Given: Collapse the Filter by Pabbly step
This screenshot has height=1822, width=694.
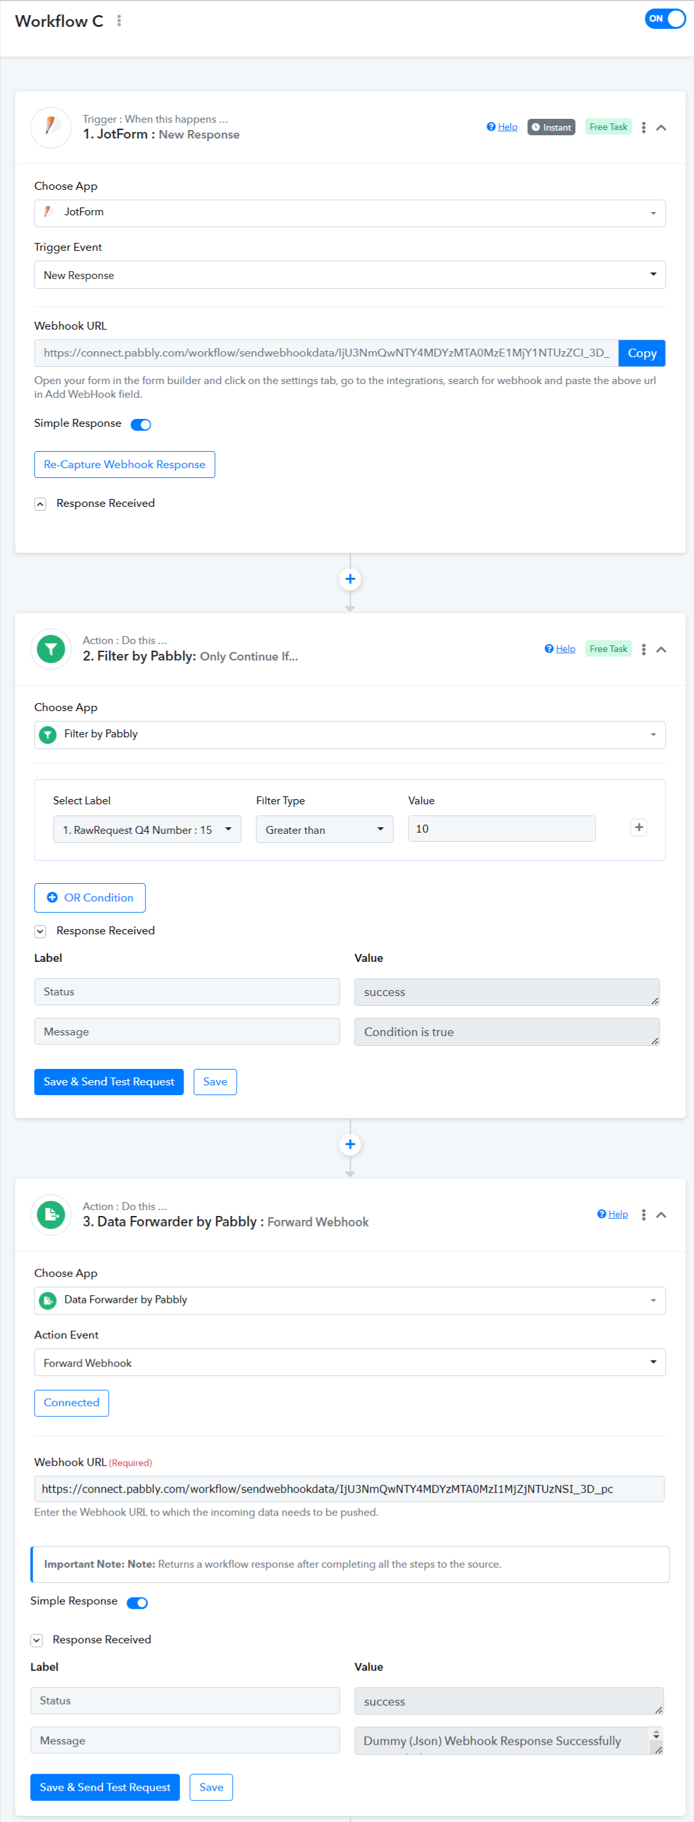Looking at the screenshot, I should pyautogui.click(x=661, y=649).
